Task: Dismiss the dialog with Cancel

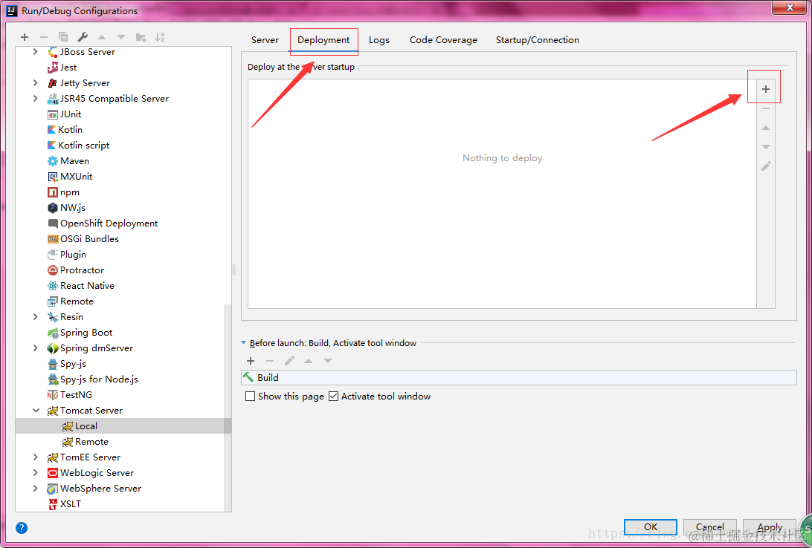Action: click(x=710, y=527)
